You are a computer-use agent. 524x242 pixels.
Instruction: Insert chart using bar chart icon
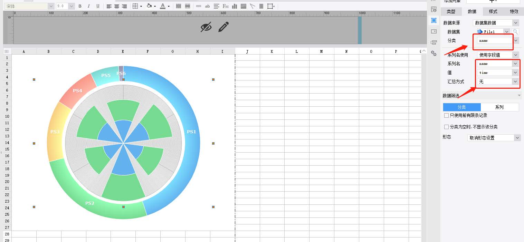pos(235,6)
